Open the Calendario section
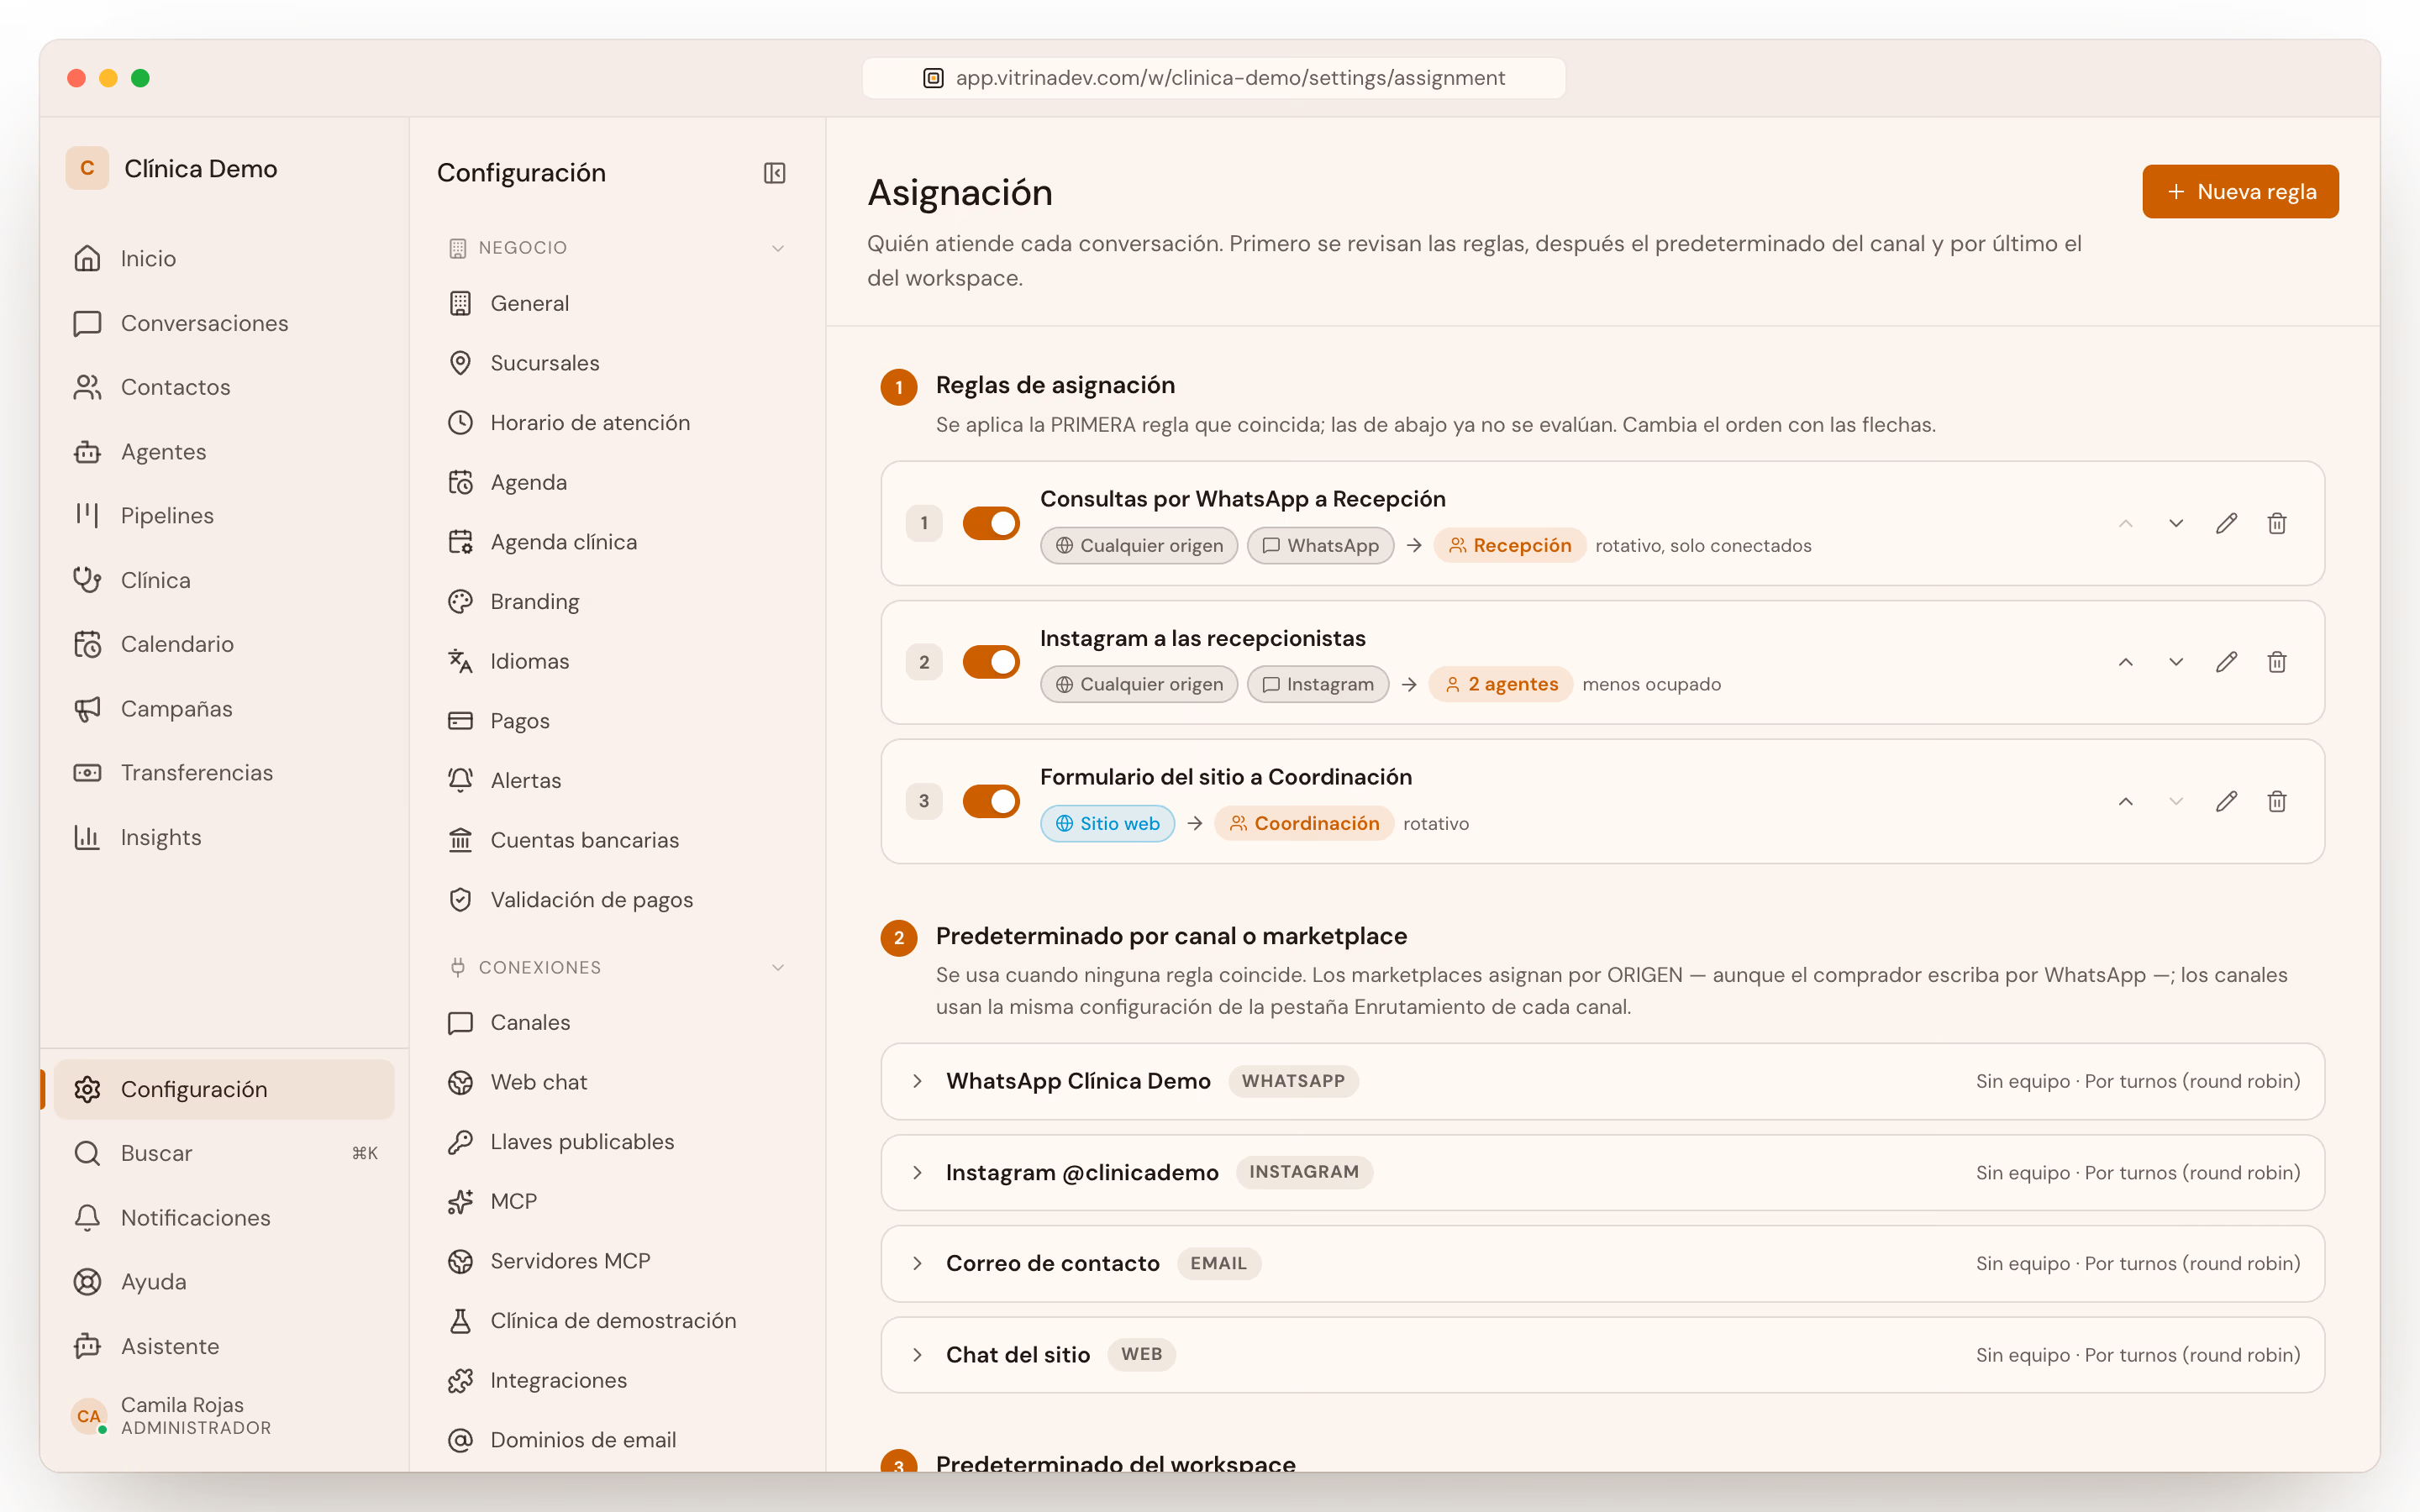 (224, 644)
